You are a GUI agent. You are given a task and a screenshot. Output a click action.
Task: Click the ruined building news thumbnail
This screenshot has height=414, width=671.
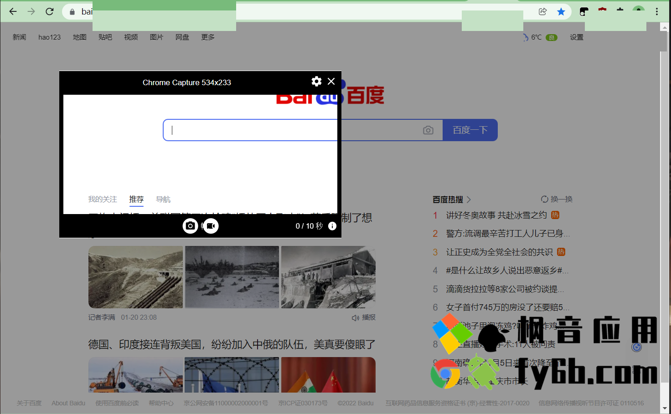[x=328, y=277]
